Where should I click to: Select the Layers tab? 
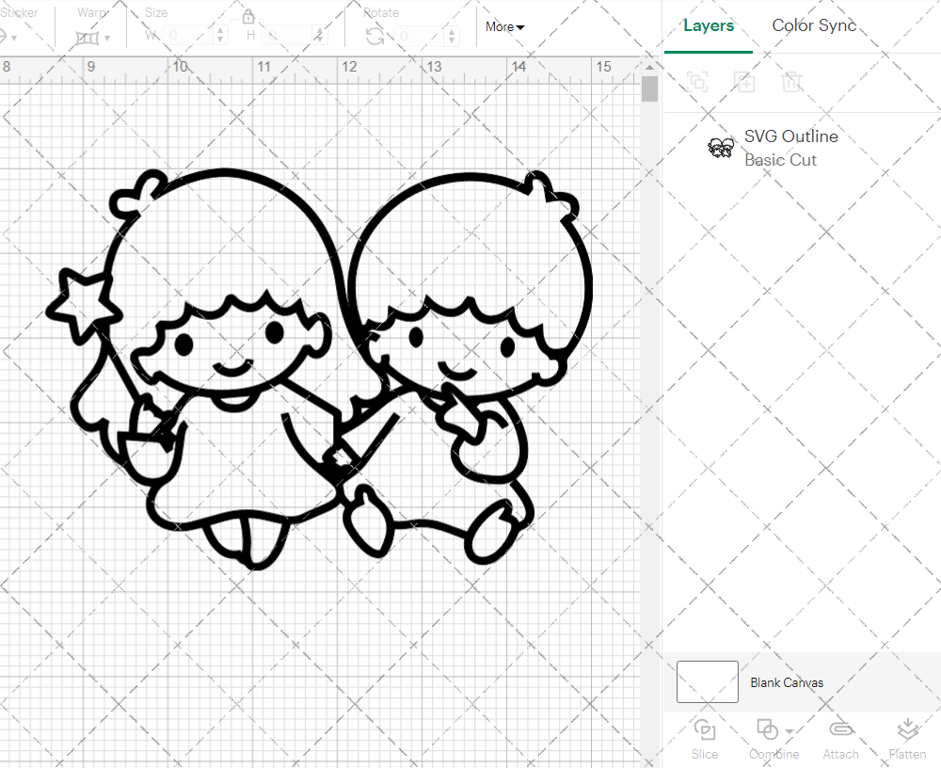(709, 25)
